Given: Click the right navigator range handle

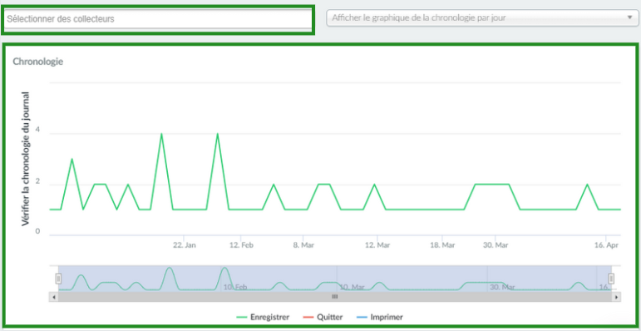Looking at the screenshot, I should click(x=611, y=279).
